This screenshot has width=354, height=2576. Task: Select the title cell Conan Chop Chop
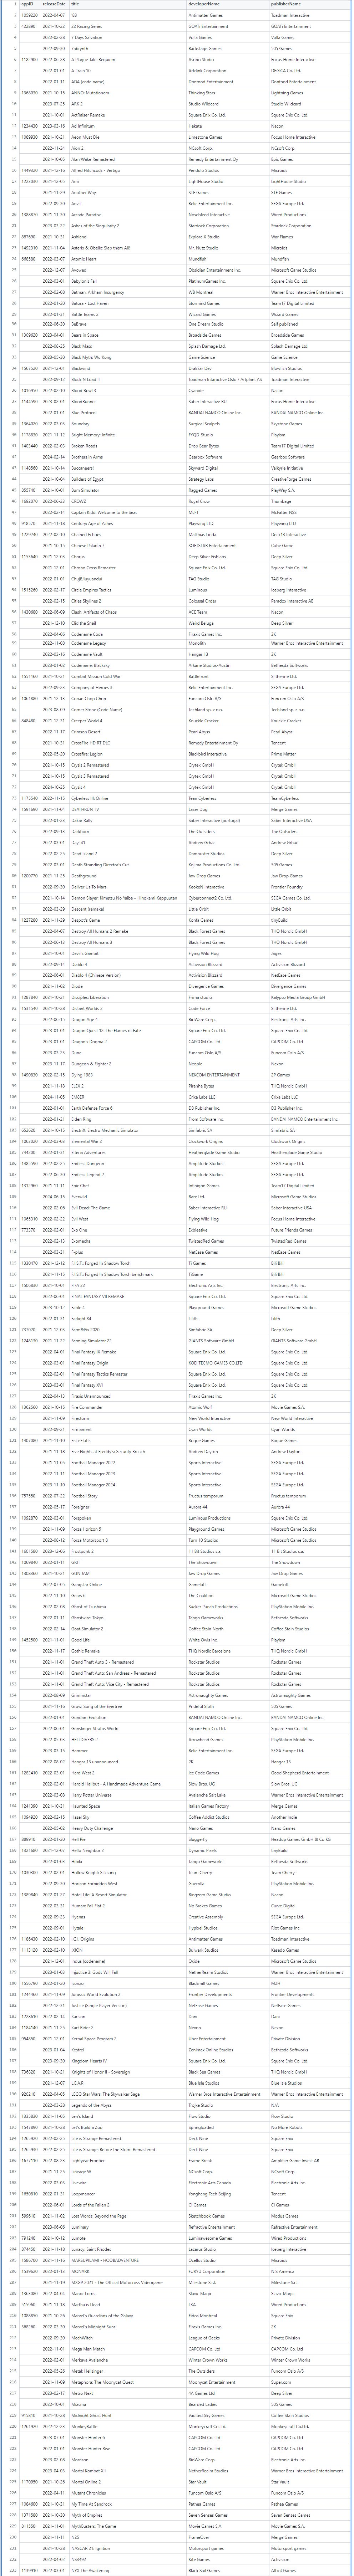(x=128, y=699)
